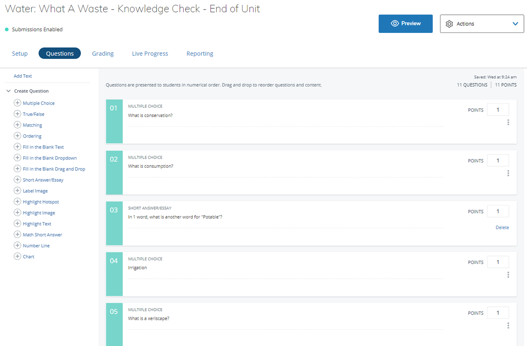Click the plus icon beside Fill in the Blank Drag and Drop
The image size is (527, 346).
pos(18,169)
